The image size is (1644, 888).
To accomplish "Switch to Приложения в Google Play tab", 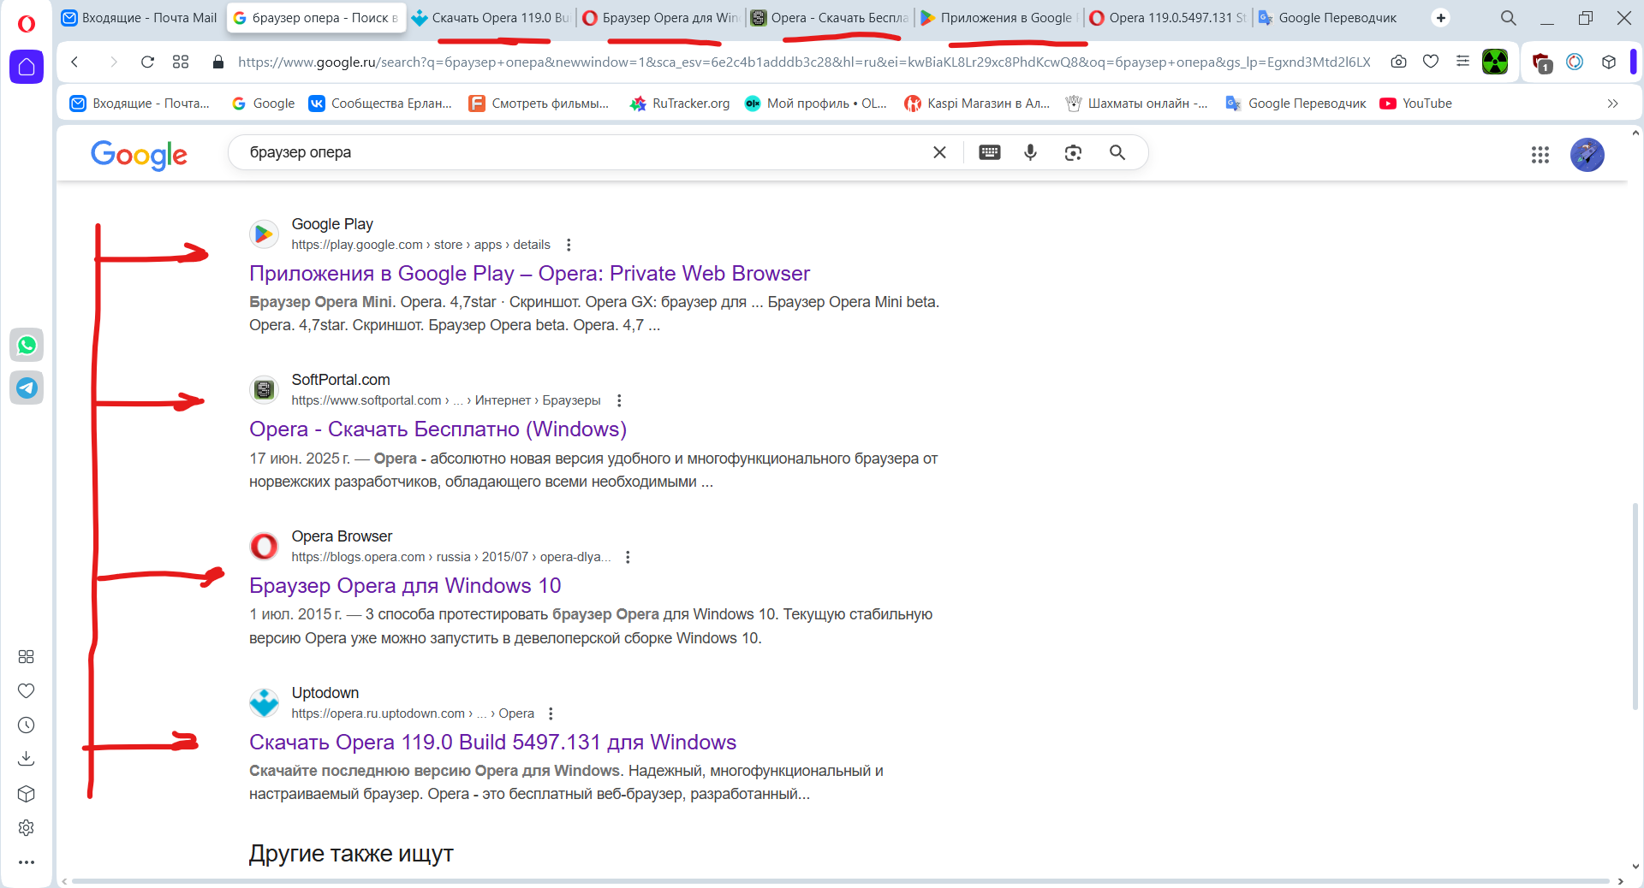I will (x=998, y=18).
